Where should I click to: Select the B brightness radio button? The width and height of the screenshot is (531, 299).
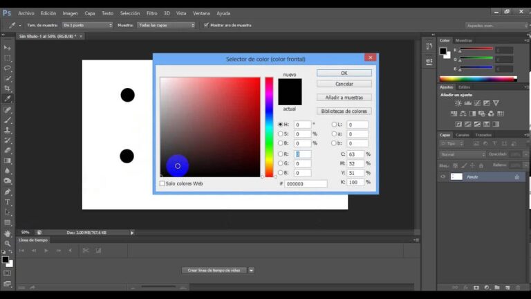coord(281,143)
